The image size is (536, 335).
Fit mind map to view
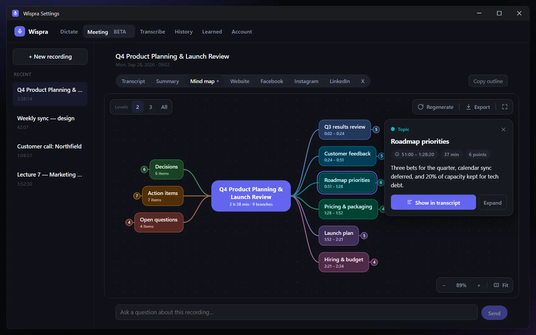501,285
